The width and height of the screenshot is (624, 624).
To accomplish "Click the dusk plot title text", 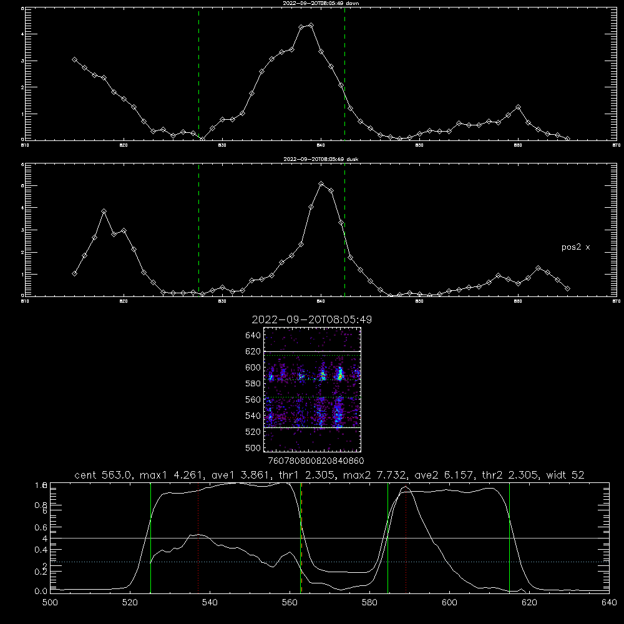I will 321,158.
